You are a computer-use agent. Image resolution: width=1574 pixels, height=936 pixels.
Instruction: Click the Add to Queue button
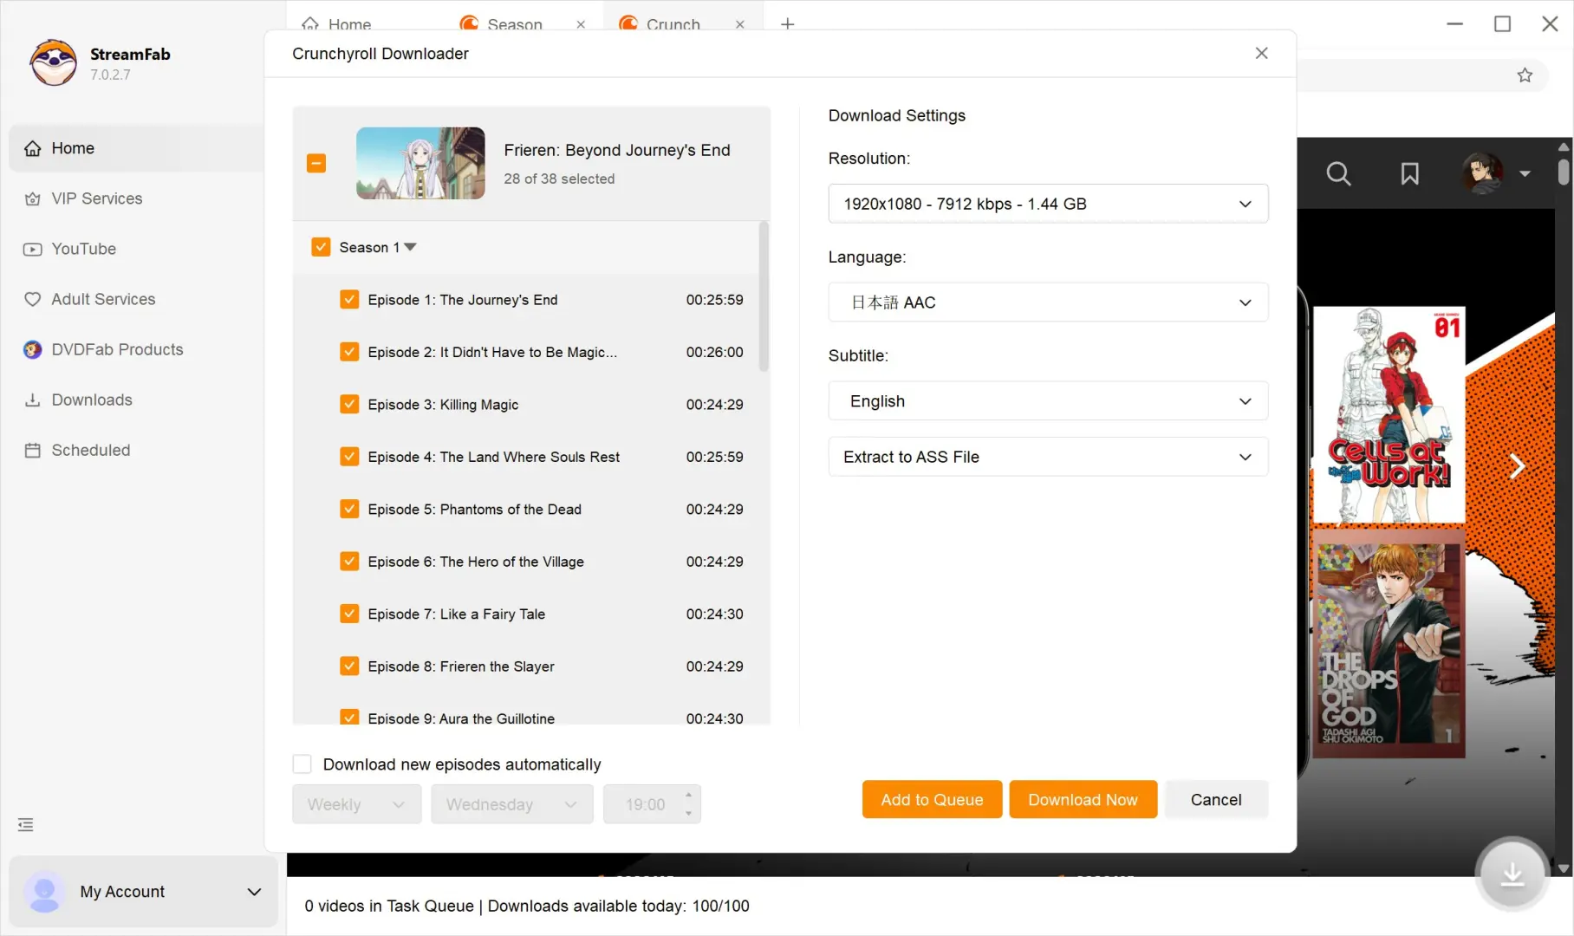click(932, 799)
